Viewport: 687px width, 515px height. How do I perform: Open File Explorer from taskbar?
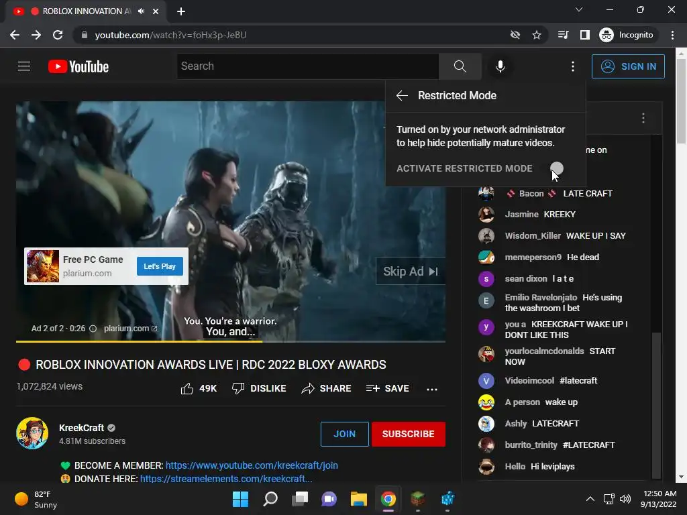pos(359,499)
